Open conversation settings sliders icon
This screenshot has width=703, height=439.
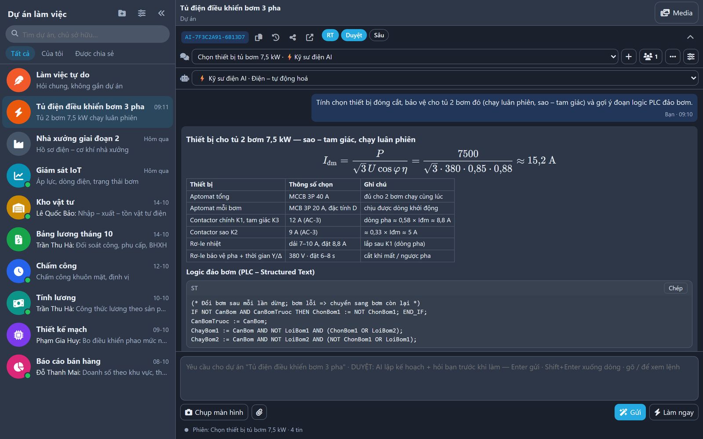[691, 57]
